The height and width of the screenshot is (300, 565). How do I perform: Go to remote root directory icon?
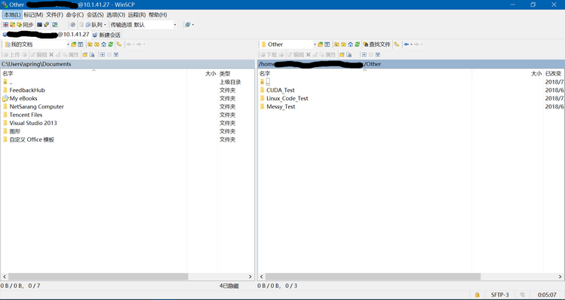[x=343, y=44]
